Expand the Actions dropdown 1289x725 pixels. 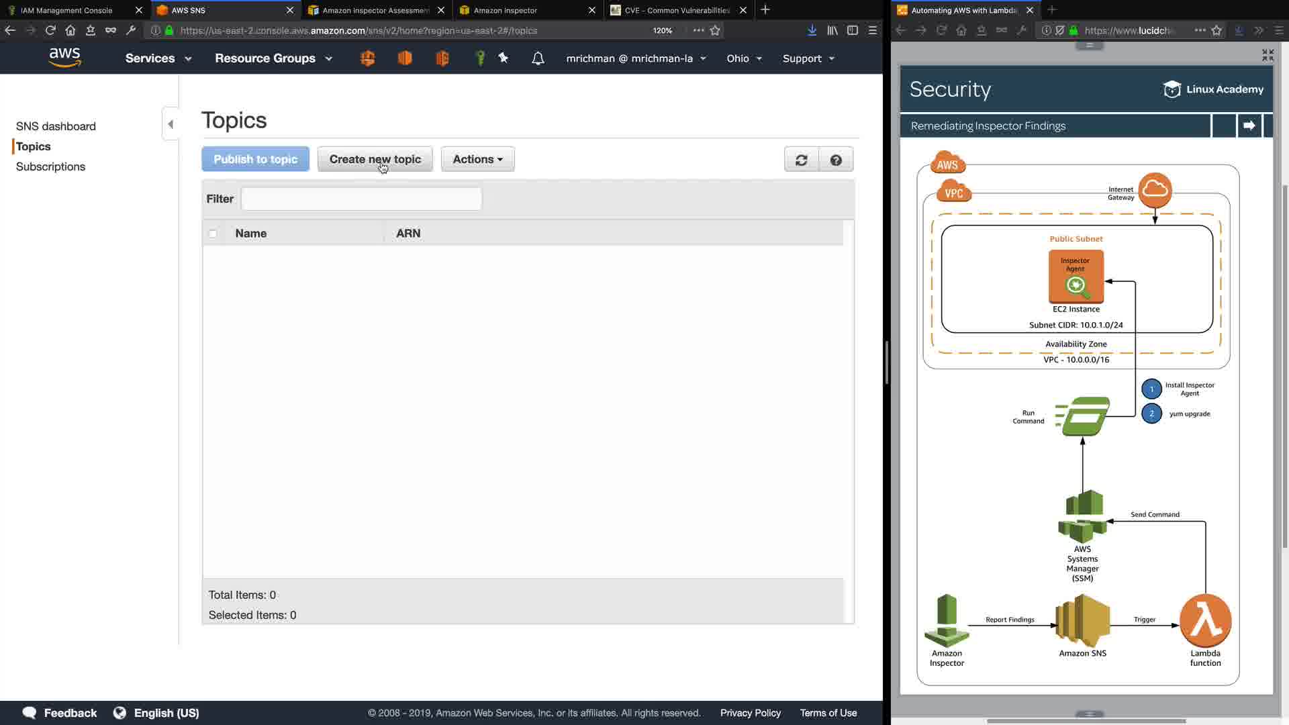click(x=477, y=159)
